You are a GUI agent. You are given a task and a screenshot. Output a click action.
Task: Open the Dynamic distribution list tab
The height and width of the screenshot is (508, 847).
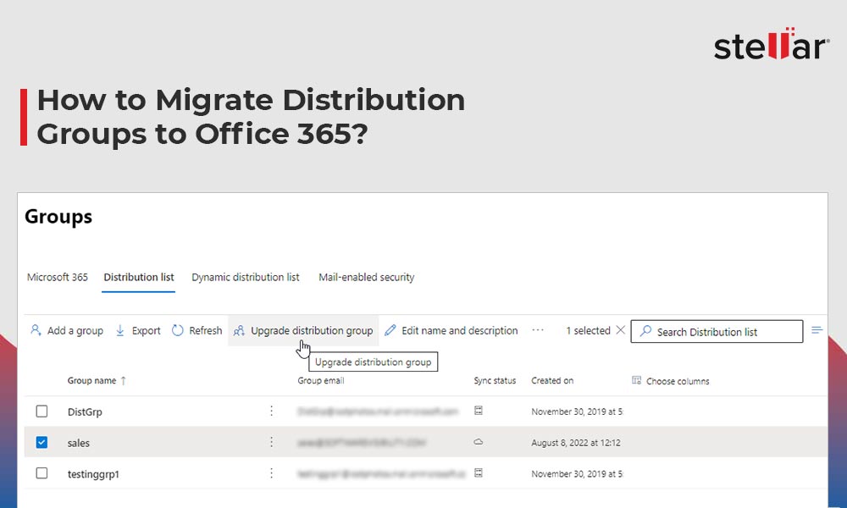246,277
